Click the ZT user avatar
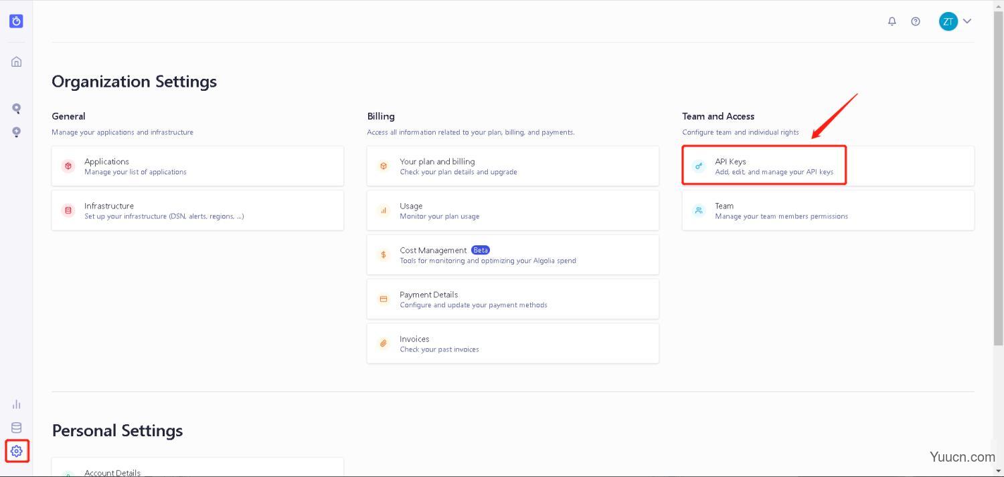1004x477 pixels. 948,21
